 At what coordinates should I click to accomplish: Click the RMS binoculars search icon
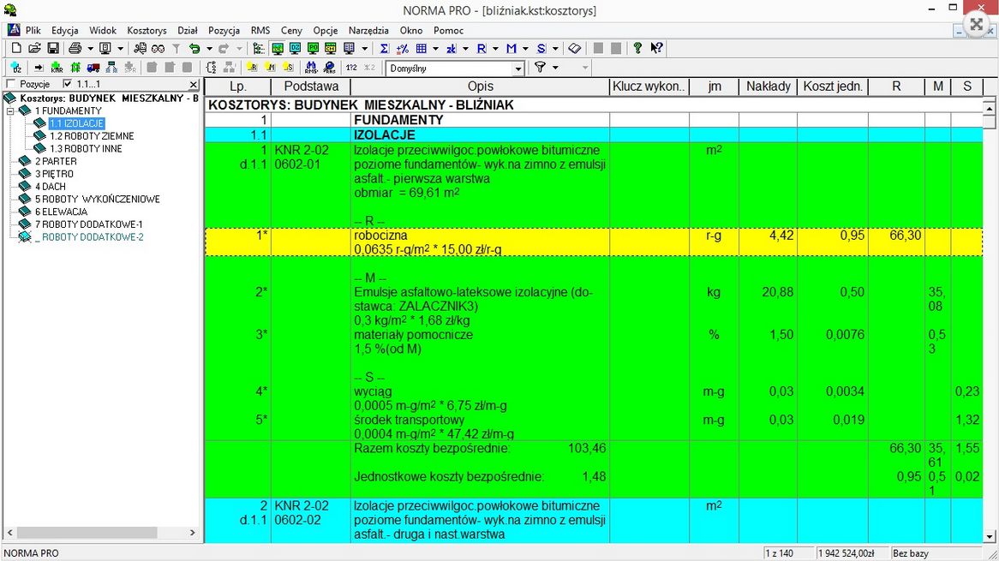[x=311, y=68]
